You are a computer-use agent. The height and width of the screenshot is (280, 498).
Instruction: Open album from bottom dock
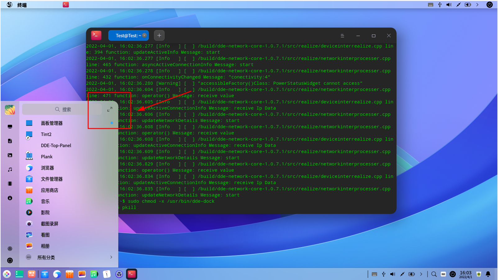(x=82, y=274)
